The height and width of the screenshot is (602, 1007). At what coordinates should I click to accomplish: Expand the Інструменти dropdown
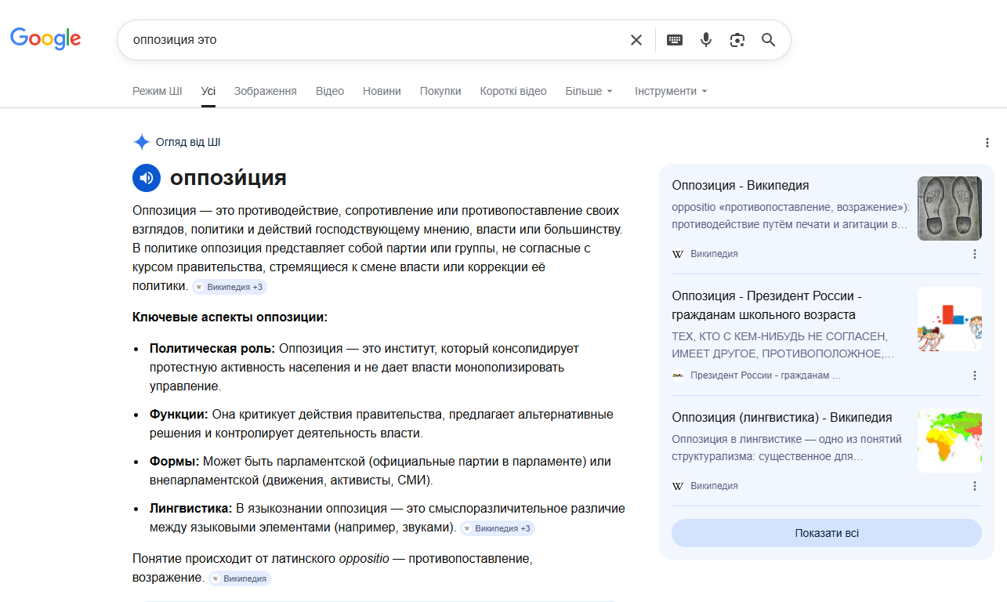[x=671, y=91]
